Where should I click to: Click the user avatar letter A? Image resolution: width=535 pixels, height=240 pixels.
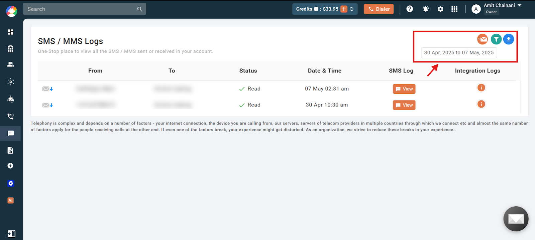pyautogui.click(x=476, y=9)
